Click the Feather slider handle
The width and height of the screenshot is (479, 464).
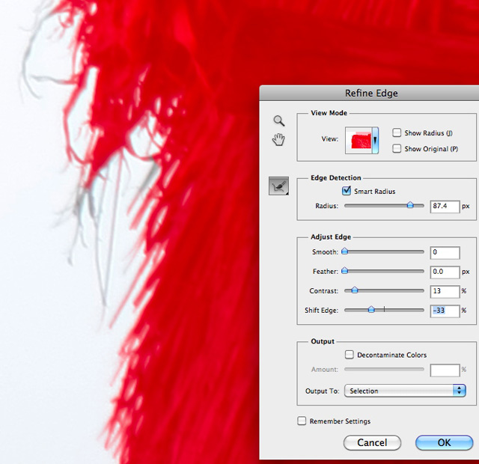point(344,271)
